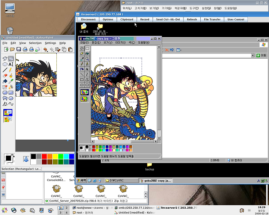Click the VNC Record button
Screen dimensions: 269x215
point(145,19)
